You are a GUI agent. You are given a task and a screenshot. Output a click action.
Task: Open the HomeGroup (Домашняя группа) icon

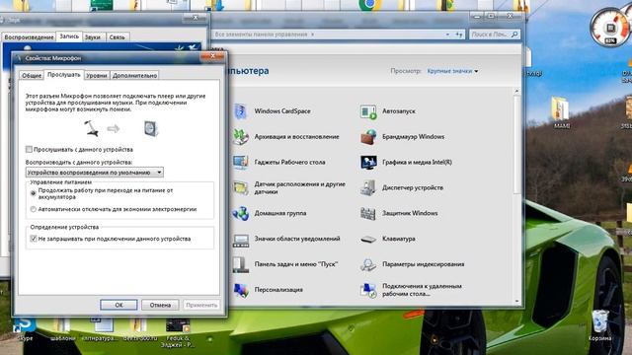pos(241,213)
